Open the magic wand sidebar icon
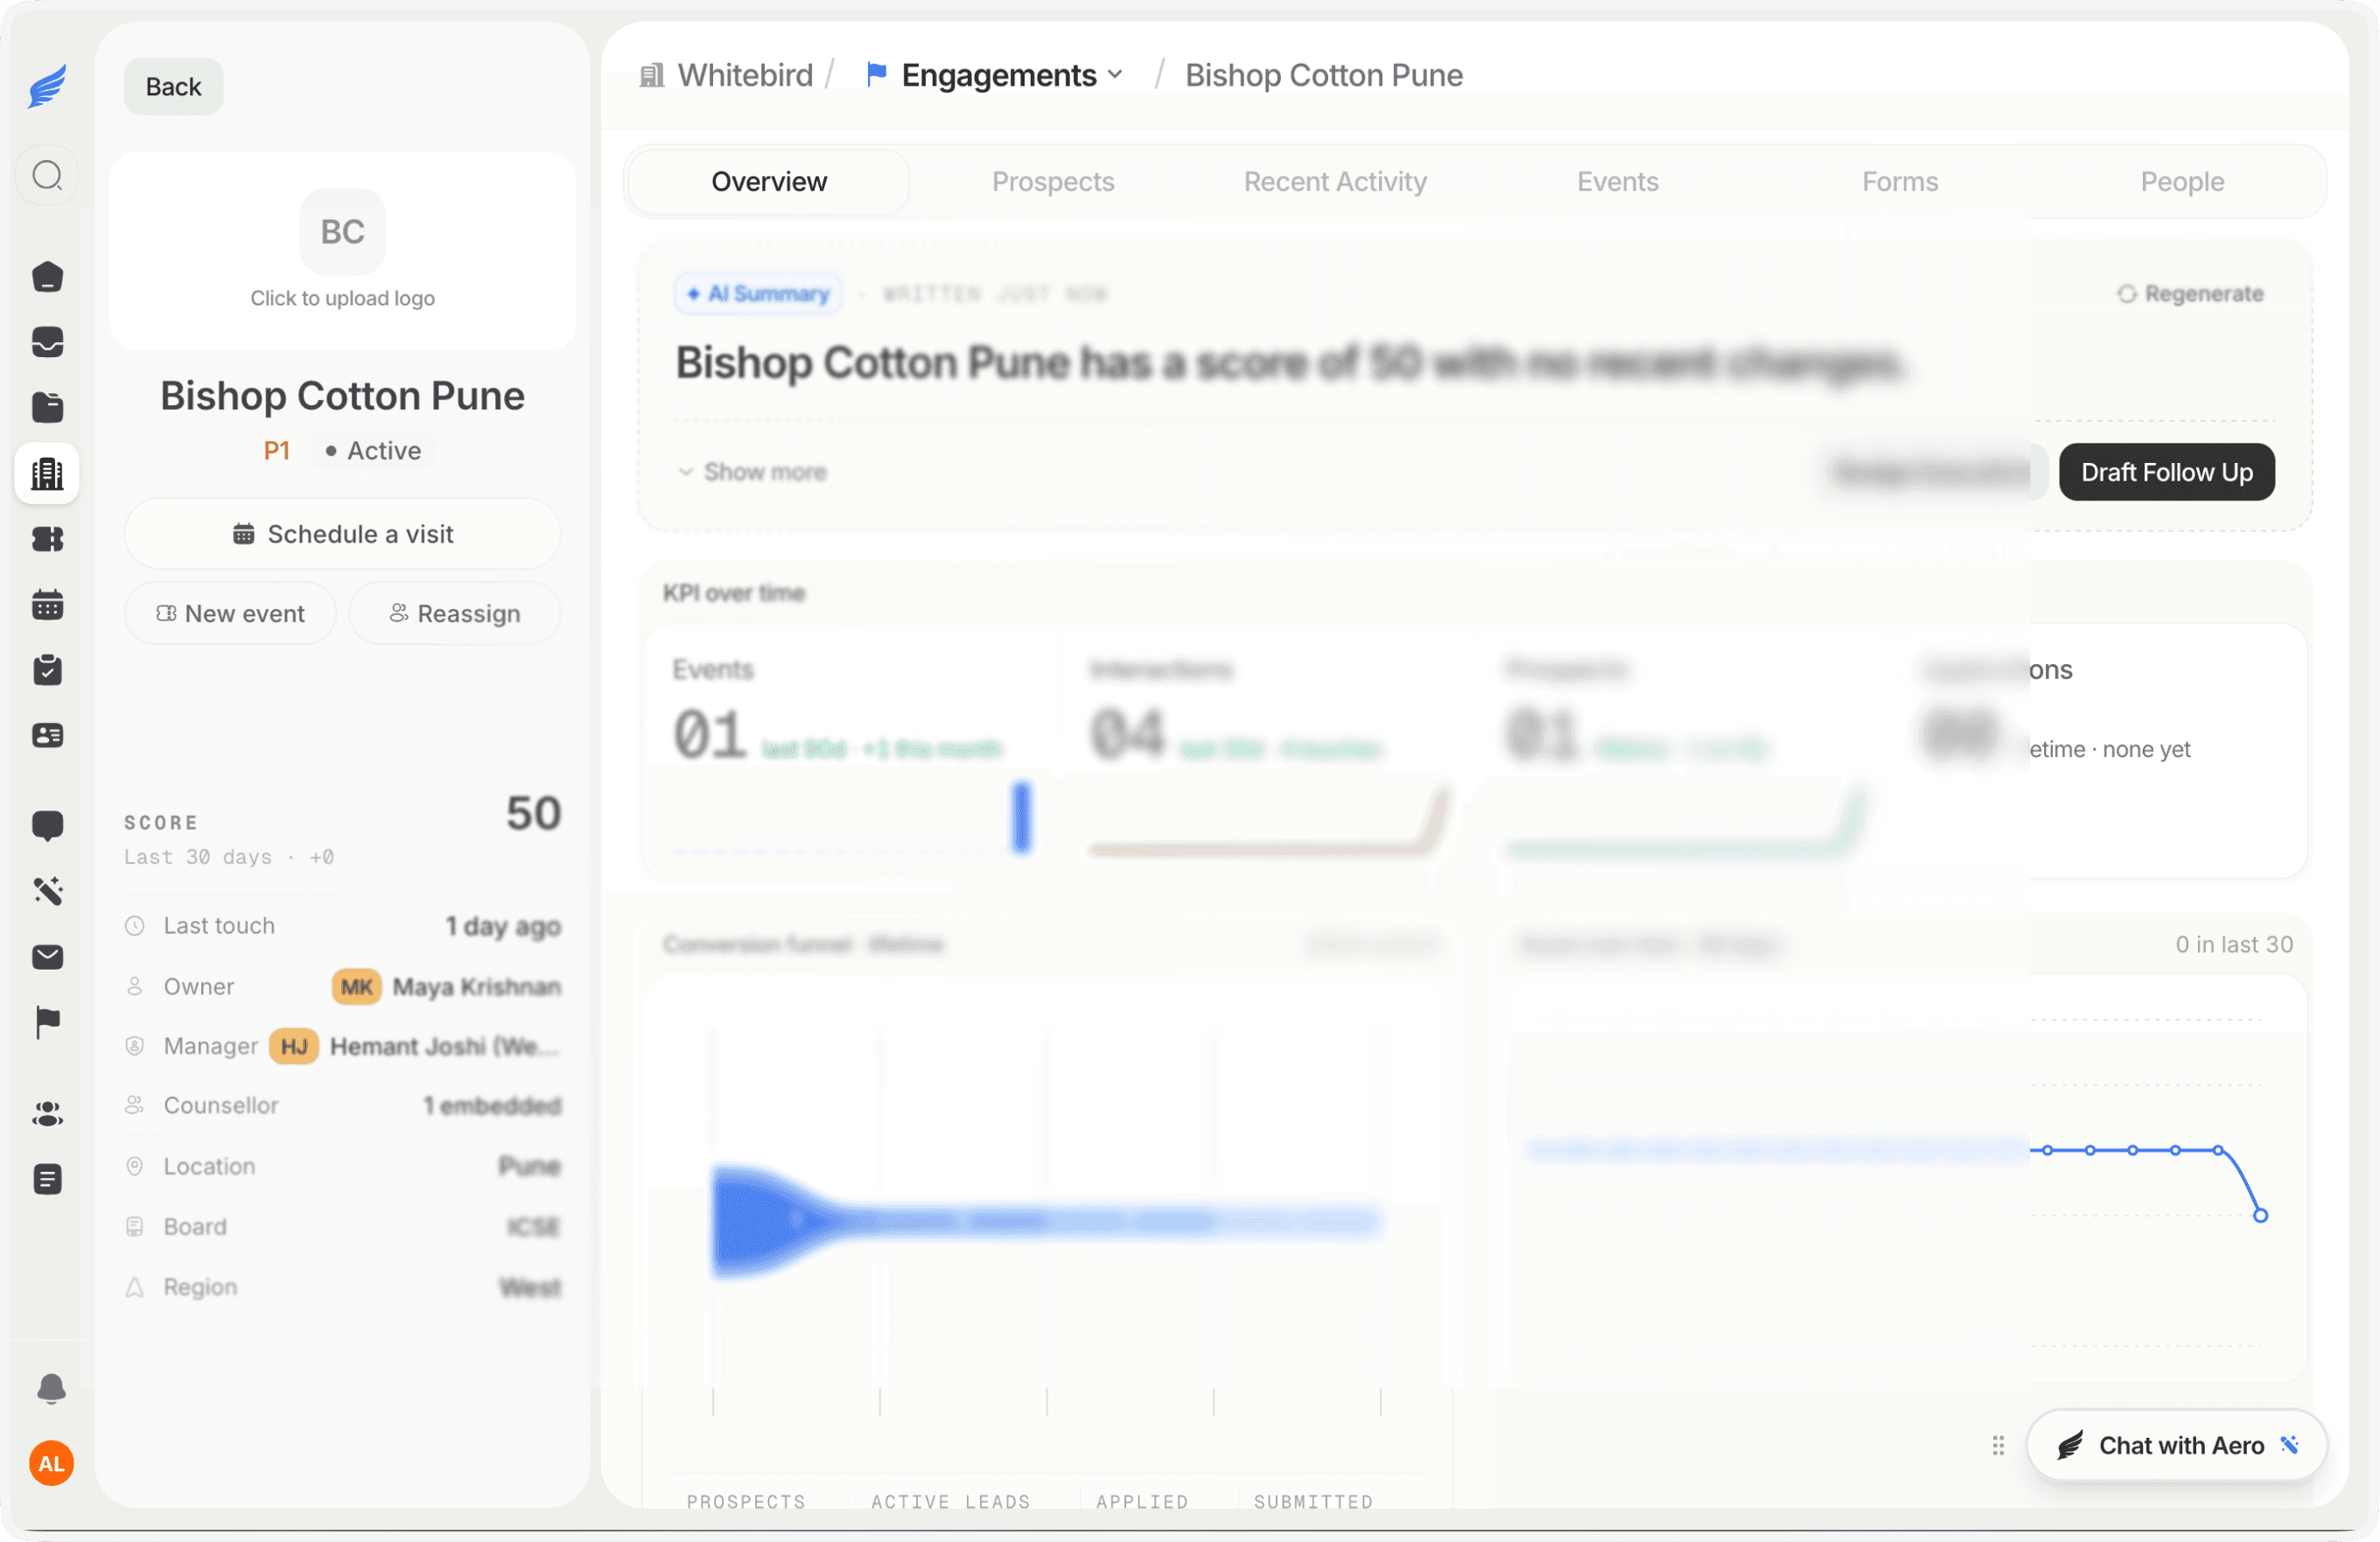Image resolution: width=2380 pixels, height=1542 pixels. click(47, 891)
